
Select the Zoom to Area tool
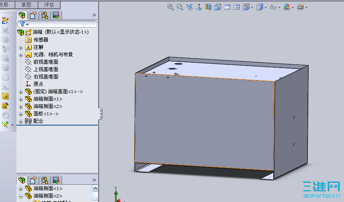[180, 7]
